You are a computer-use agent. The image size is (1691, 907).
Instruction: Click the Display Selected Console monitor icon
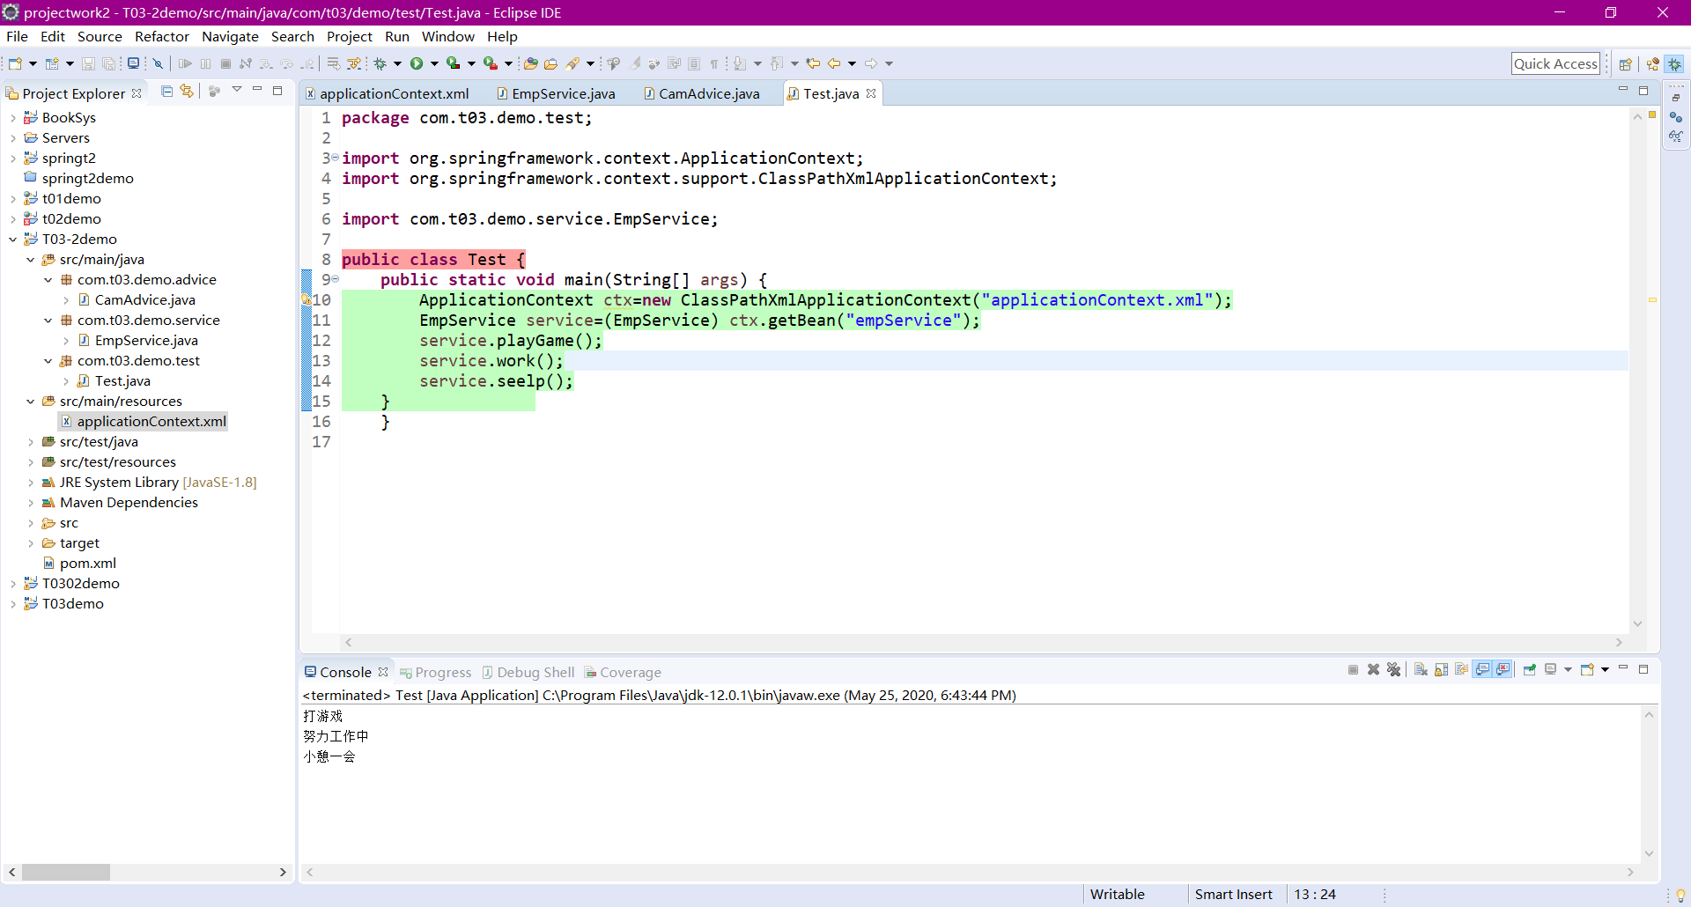pos(1550,669)
